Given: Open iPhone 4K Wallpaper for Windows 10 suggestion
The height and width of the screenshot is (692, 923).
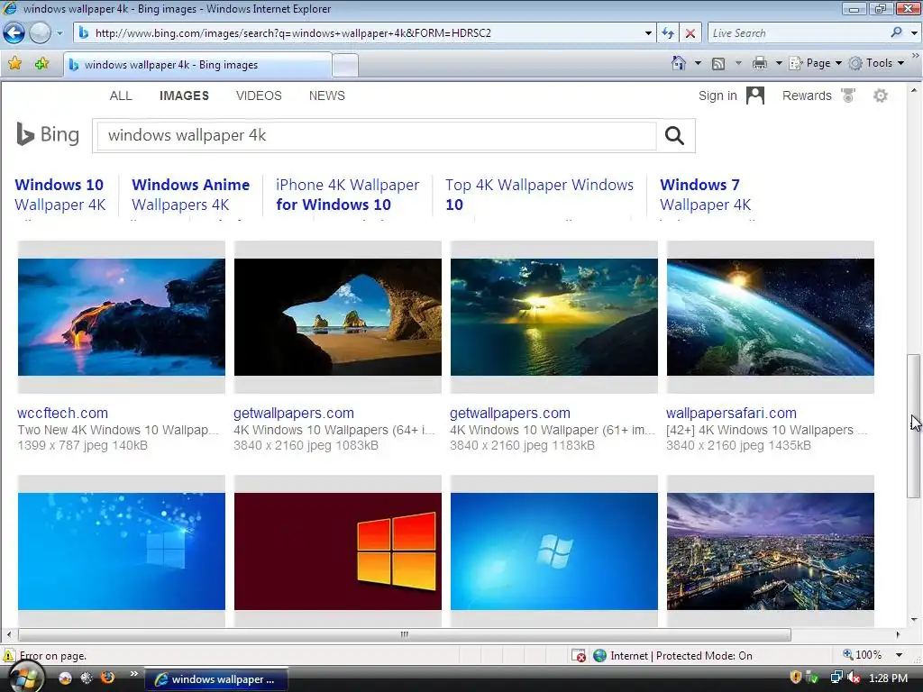Looking at the screenshot, I should 347,195.
